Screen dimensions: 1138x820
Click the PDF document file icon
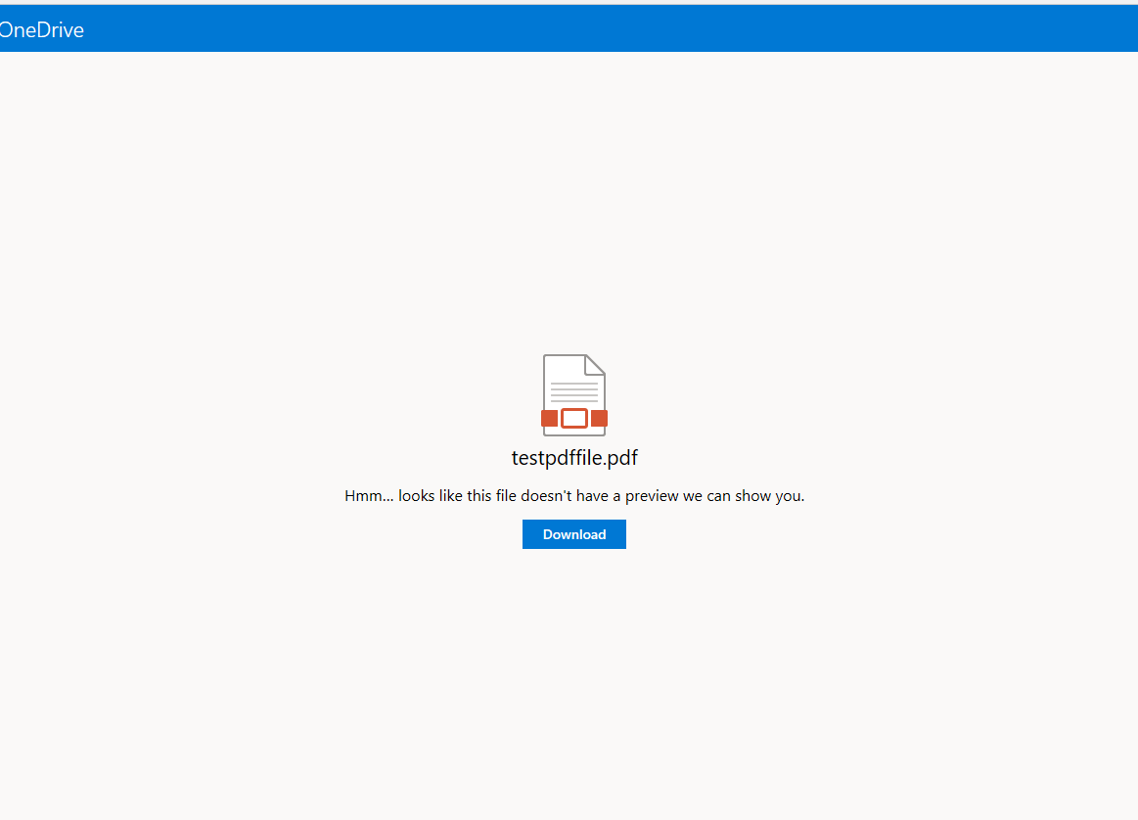(x=574, y=395)
